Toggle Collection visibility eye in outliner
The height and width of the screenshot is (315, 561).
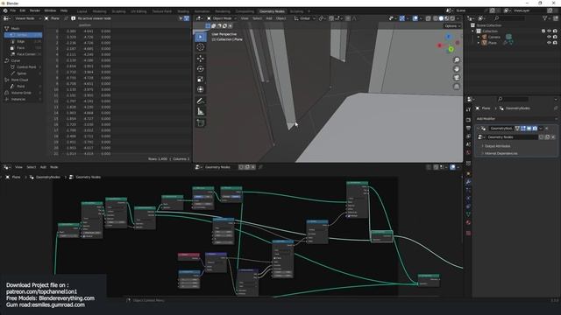[550, 31]
